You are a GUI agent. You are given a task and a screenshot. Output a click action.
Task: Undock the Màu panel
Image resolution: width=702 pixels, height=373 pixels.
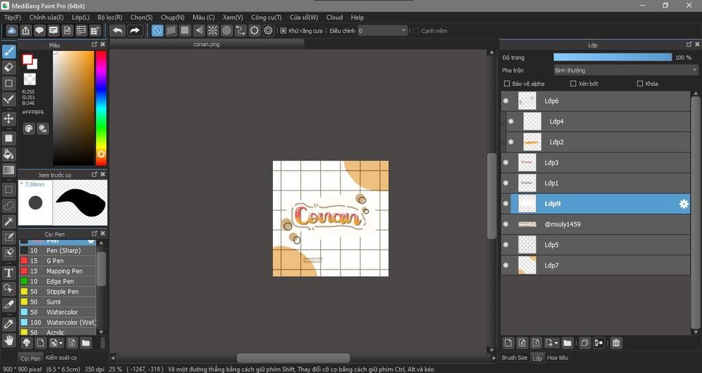coord(95,45)
